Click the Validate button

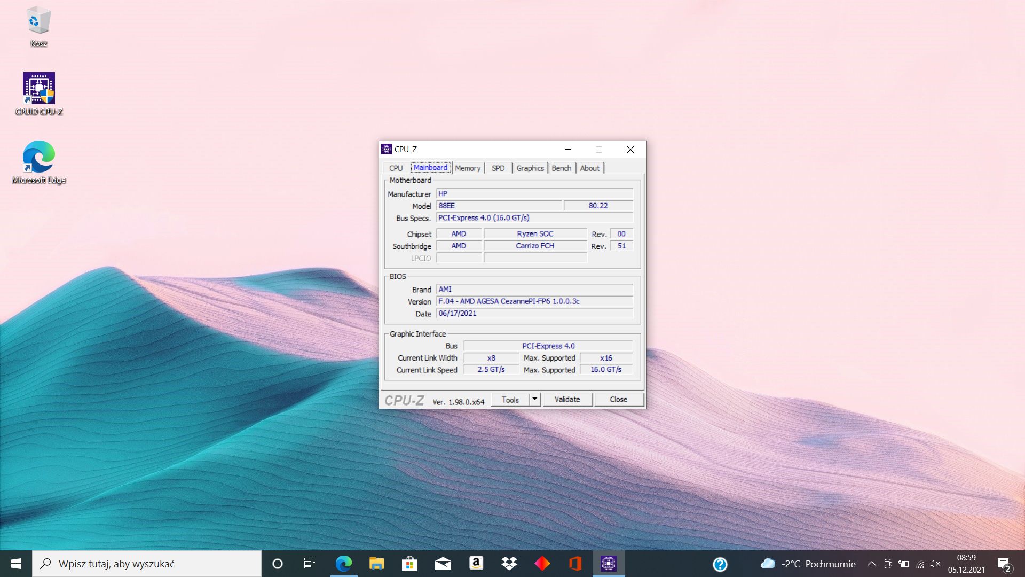coord(567,400)
